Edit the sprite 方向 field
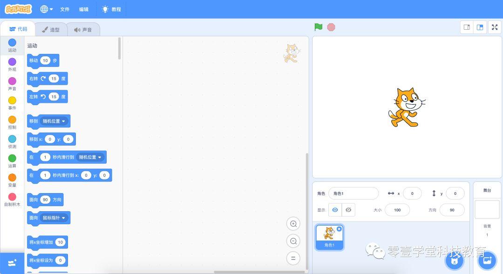 click(452, 210)
